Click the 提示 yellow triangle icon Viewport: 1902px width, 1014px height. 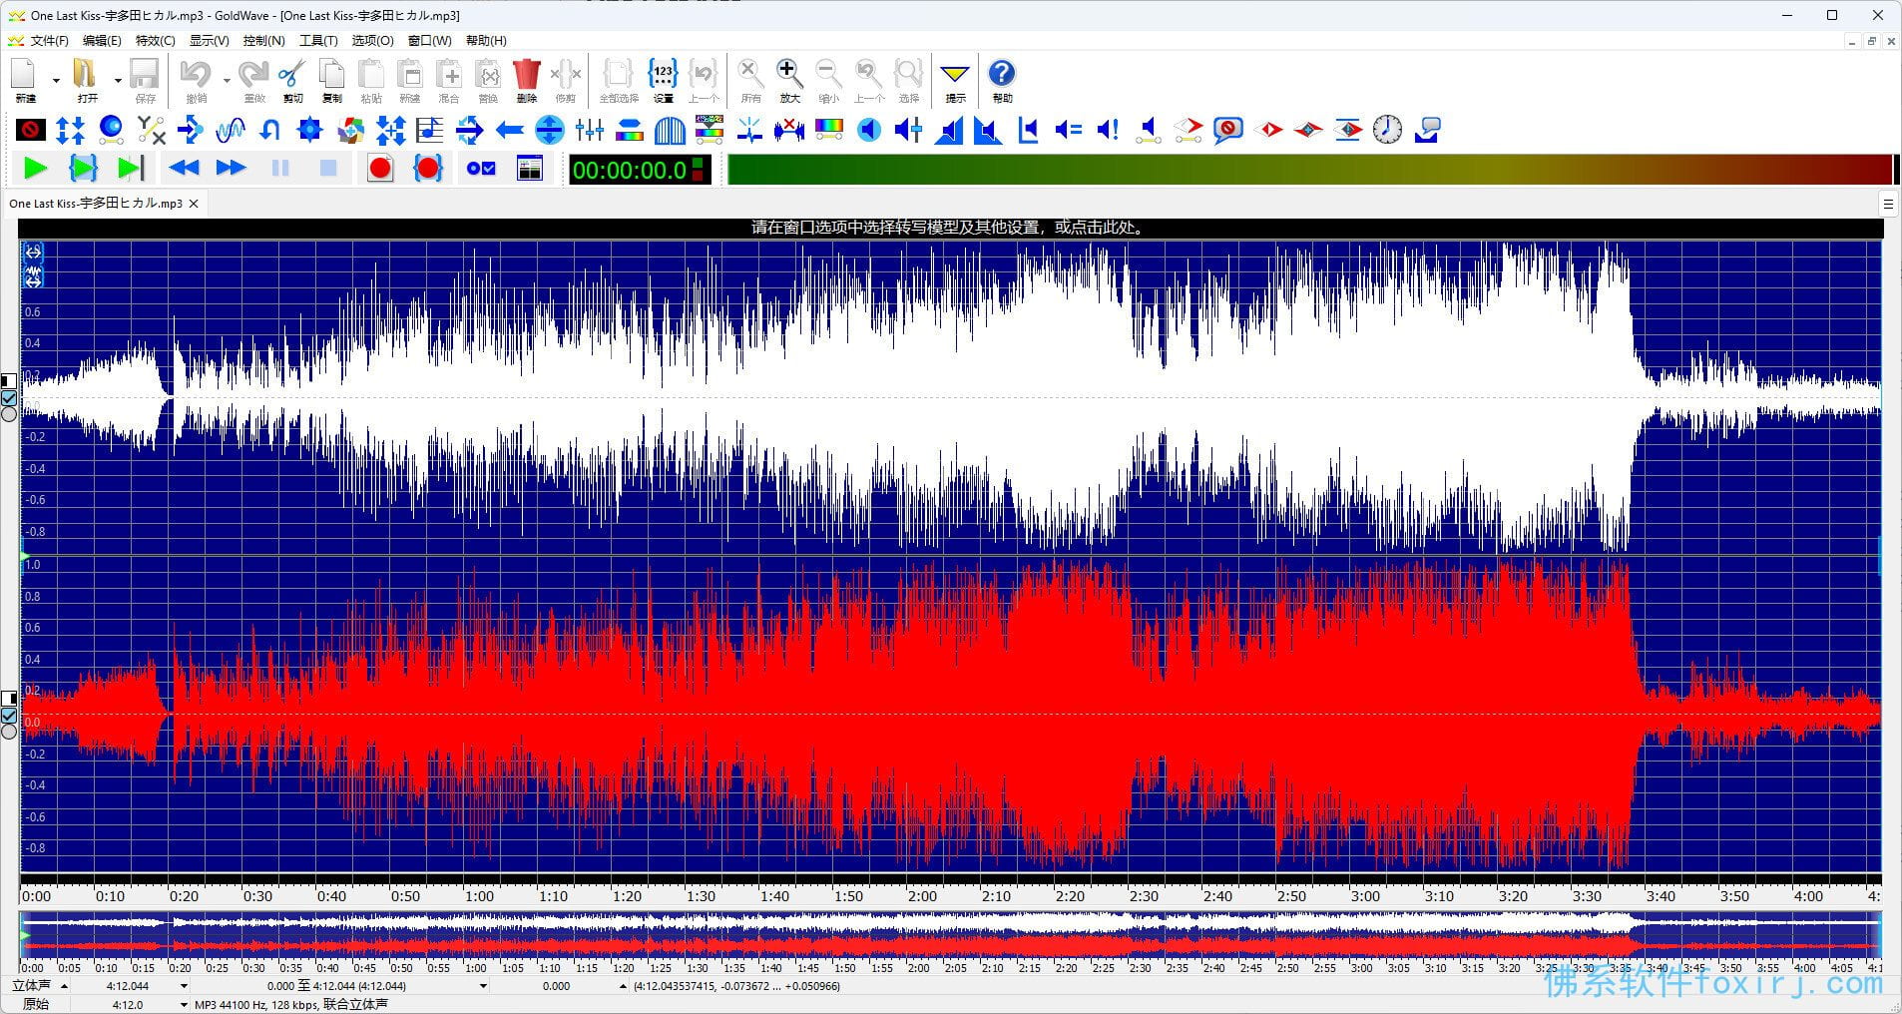tap(955, 80)
